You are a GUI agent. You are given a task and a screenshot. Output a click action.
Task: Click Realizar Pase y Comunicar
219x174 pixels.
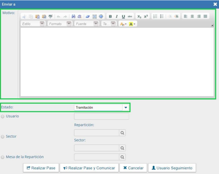click(x=89, y=168)
